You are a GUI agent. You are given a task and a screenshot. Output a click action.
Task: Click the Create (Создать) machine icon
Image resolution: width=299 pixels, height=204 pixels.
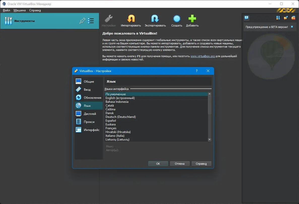[177, 18]
